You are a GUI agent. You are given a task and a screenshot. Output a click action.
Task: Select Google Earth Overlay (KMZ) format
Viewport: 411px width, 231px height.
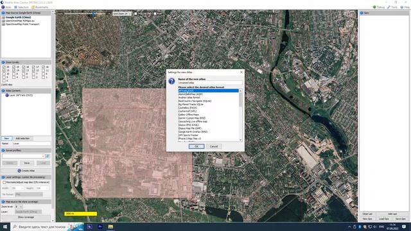tap(208, 132)
